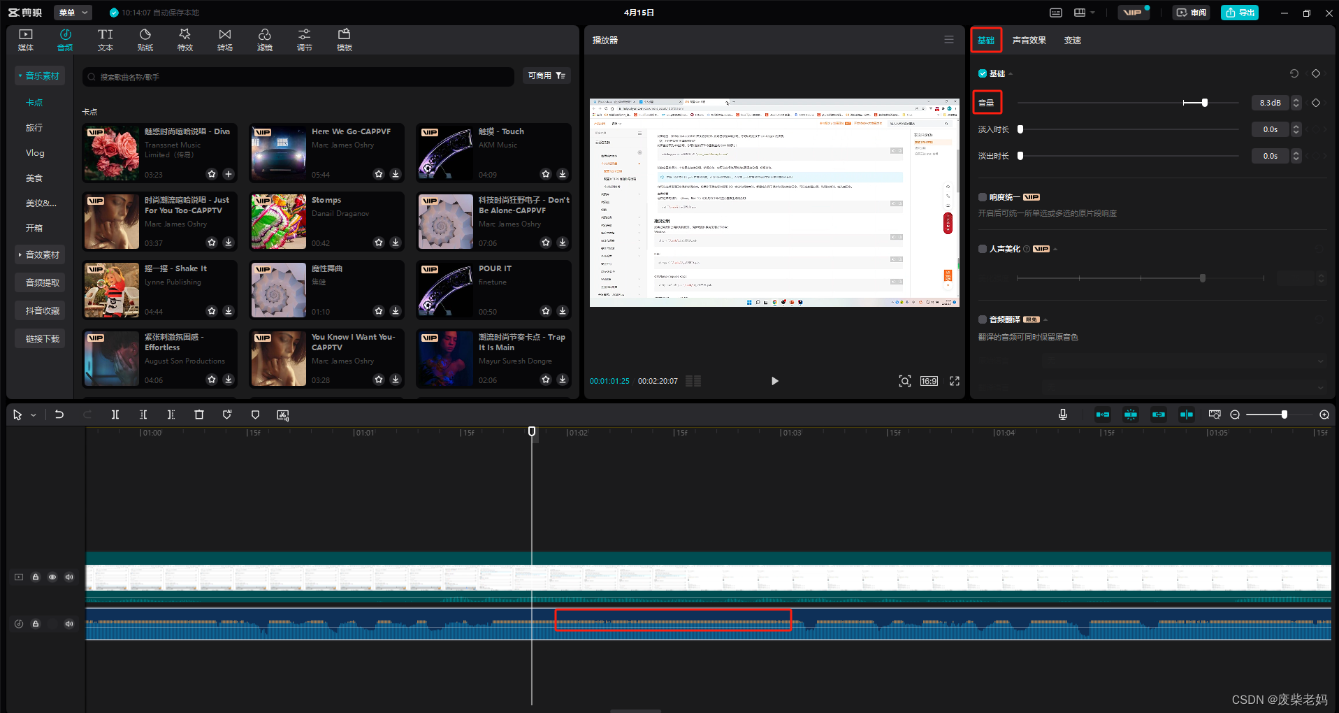The width and height of the screenshot is (1339, 713).
Task: Toggle main track magnet snapping button
Action: click(x=1103, y=415)
